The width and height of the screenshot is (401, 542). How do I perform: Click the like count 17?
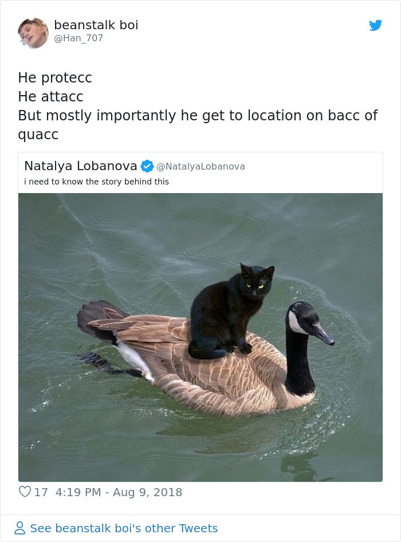[x=41, y=492]
